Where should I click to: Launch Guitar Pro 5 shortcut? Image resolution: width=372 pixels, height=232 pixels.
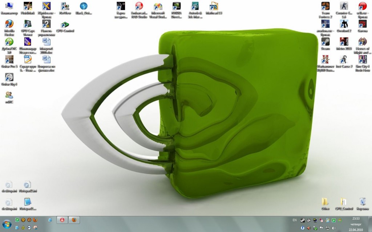click(x=9, y=62)
